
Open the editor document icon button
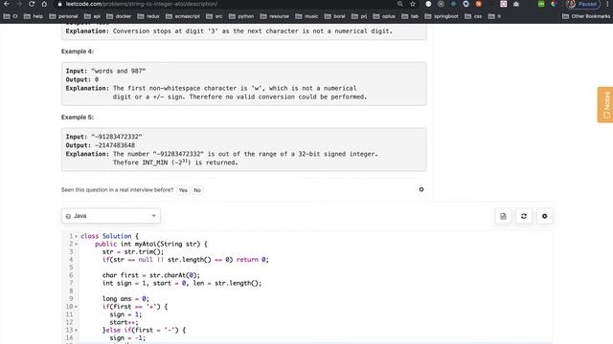point(503,216)
